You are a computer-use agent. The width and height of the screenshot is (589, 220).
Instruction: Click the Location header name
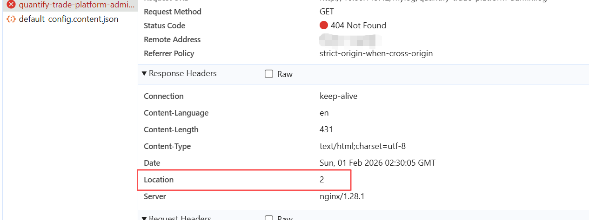coord(159,180)
